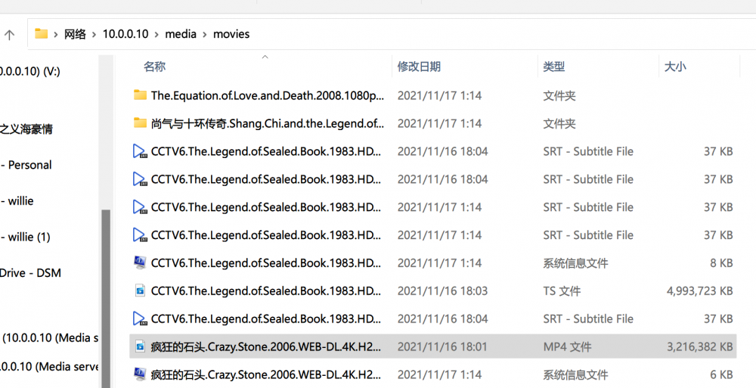Screen dimensions: 756x388
Task: Click the MP4 文件 type cell
Action: click(567, 346)
